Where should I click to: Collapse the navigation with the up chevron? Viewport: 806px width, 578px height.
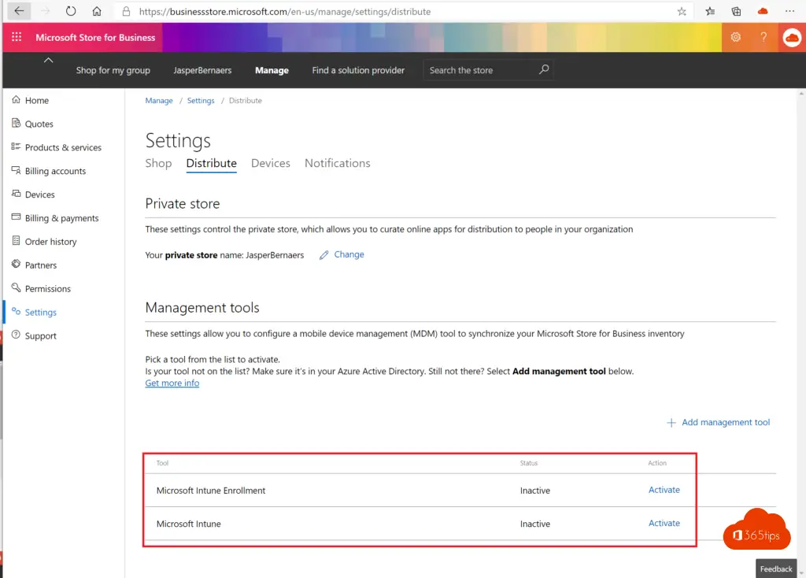[x=48, y=60]
